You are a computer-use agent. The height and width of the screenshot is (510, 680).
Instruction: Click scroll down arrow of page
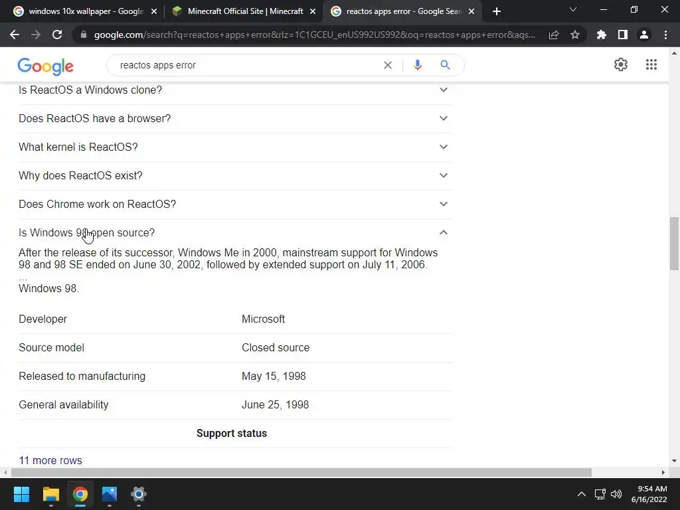pos(674,461)
